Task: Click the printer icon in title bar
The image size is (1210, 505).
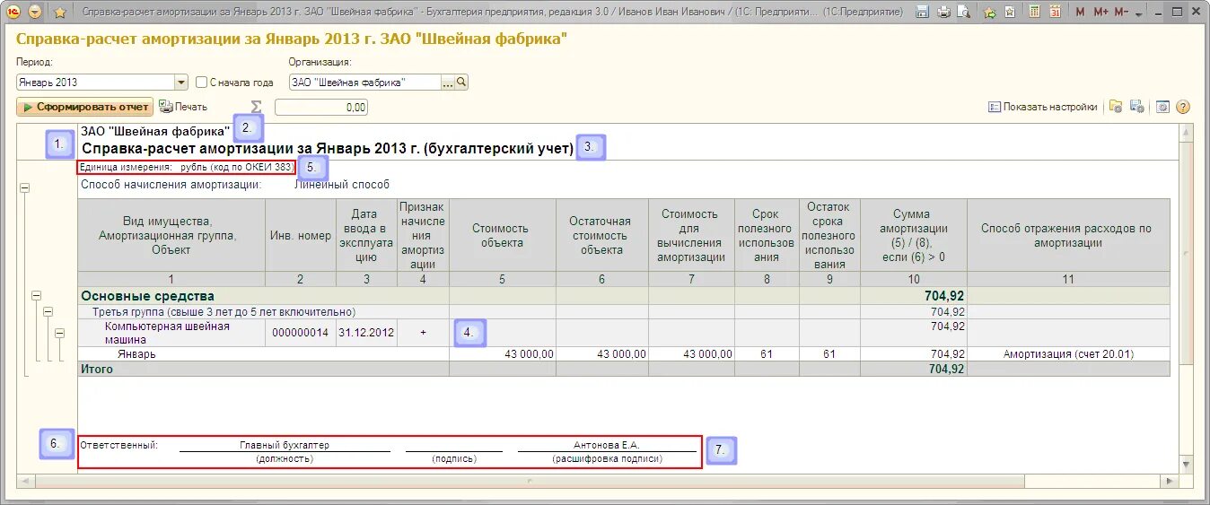Action: 943,12
